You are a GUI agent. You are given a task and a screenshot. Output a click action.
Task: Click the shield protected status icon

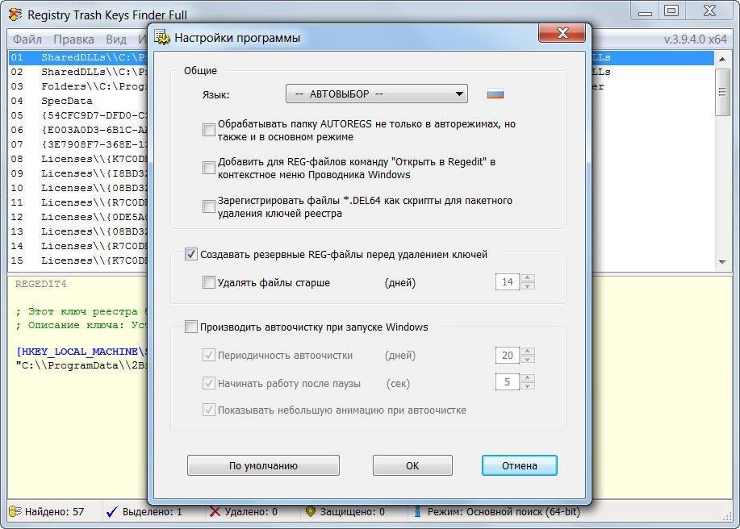[310, 511]
